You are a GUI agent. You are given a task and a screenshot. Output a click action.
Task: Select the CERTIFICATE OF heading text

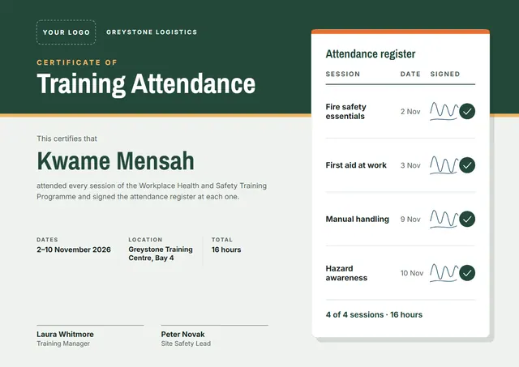click(77, 62)
